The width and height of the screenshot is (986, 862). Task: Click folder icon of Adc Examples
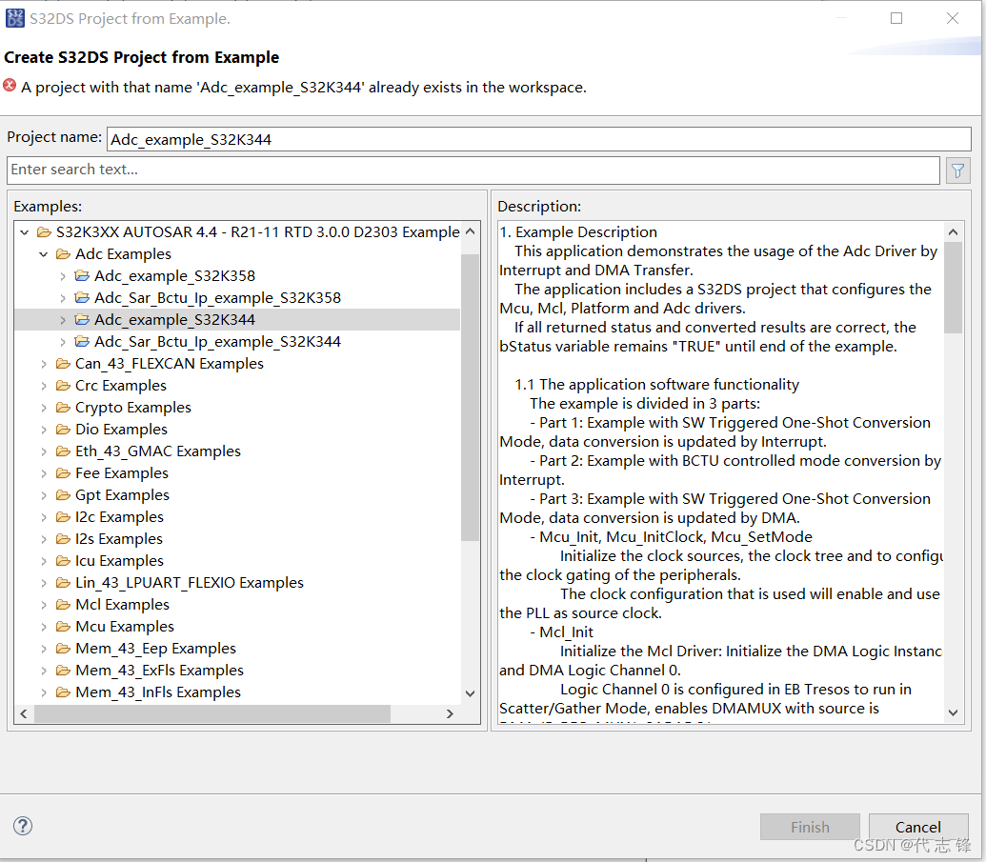63,254
